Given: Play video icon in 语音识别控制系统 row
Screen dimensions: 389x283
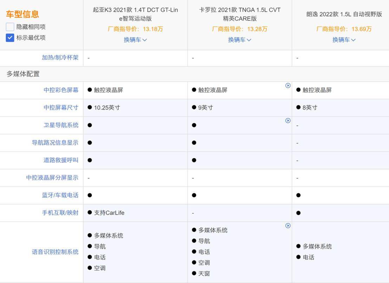Looking at the screenshot, I should tap(288, 226).
